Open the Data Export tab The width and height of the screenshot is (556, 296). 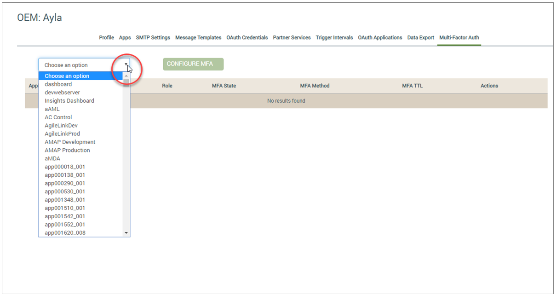(x=421, y=38)
